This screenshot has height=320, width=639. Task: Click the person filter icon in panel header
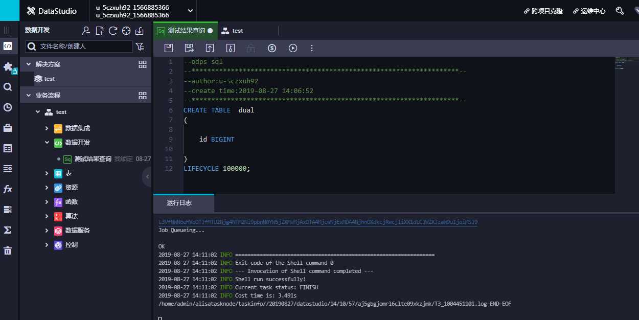click(86, 31)
